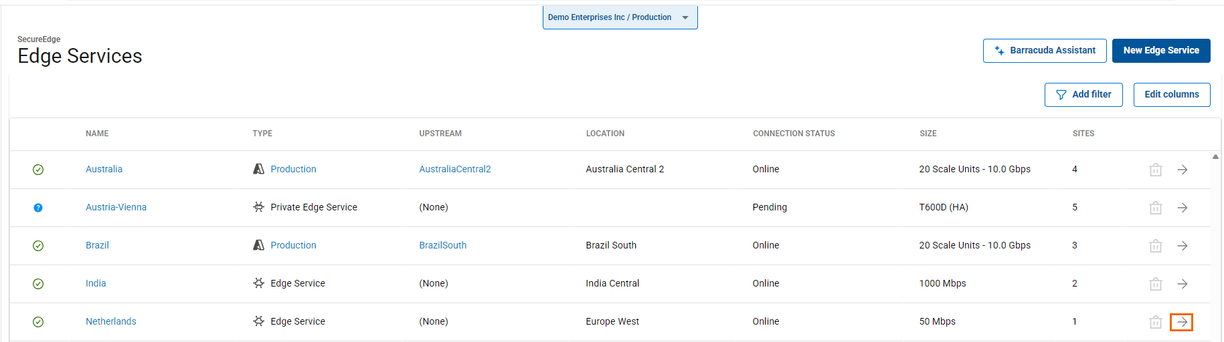Click the table scrollbar up arrow
This screenshot has width=1224, height=342.
(x=1215, y=157)
